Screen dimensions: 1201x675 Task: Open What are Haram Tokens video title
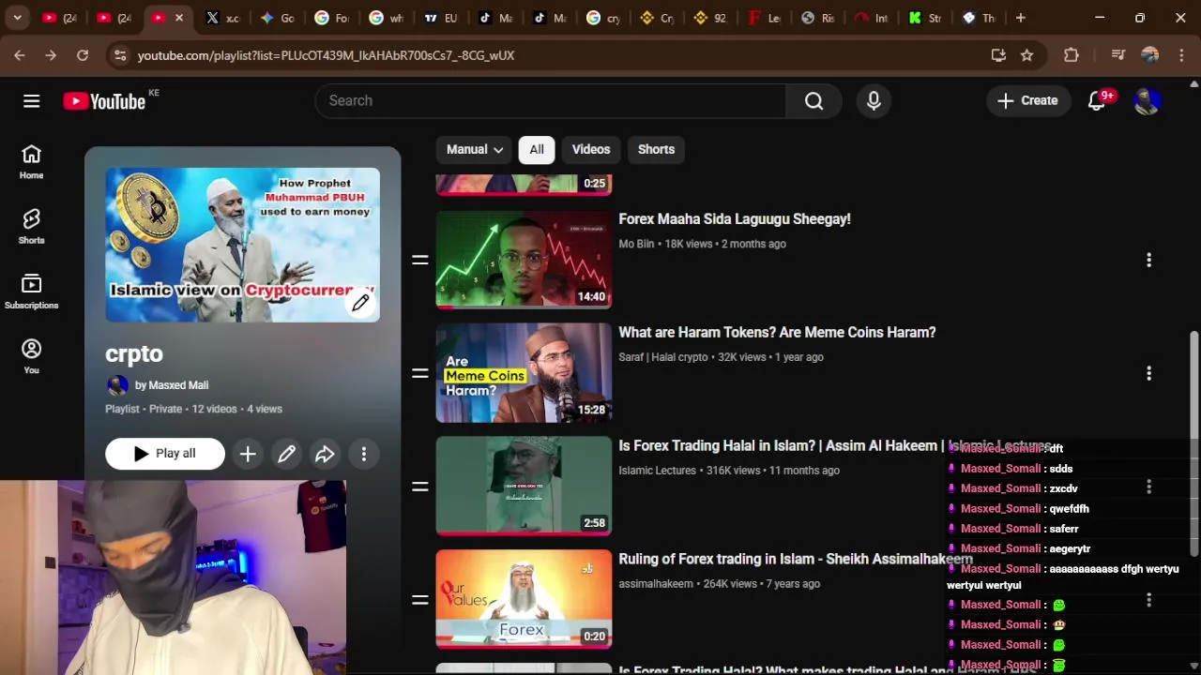pyautogui.click(x=777, y=333)
